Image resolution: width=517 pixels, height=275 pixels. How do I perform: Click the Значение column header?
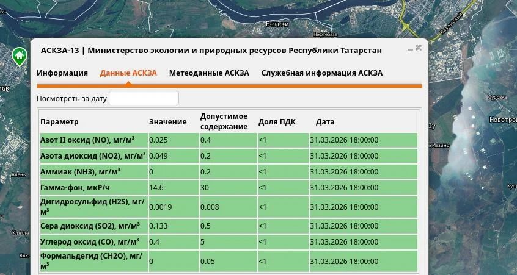coord(167,122)
